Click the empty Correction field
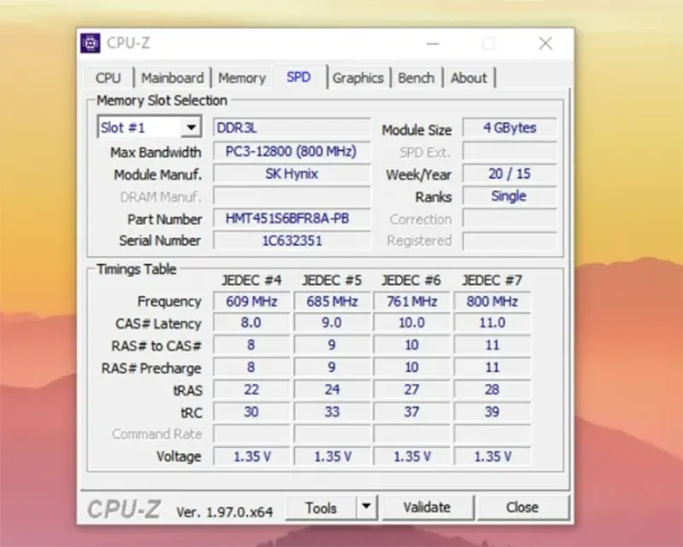The width and height of the screenshot is (683, 547). tap(510, 218)
